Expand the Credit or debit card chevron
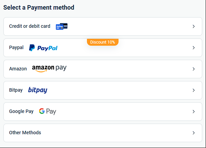The height and width of the screenshot is (148, 206). (194, 26)
